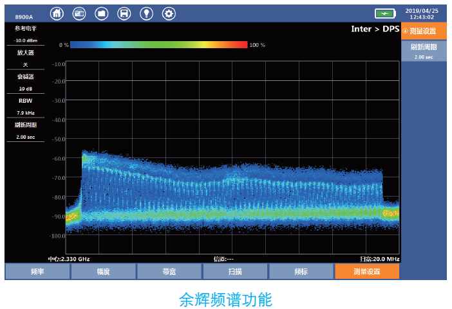
Task: Check the battery charging status icon
Action: click(x=385, y=13)
